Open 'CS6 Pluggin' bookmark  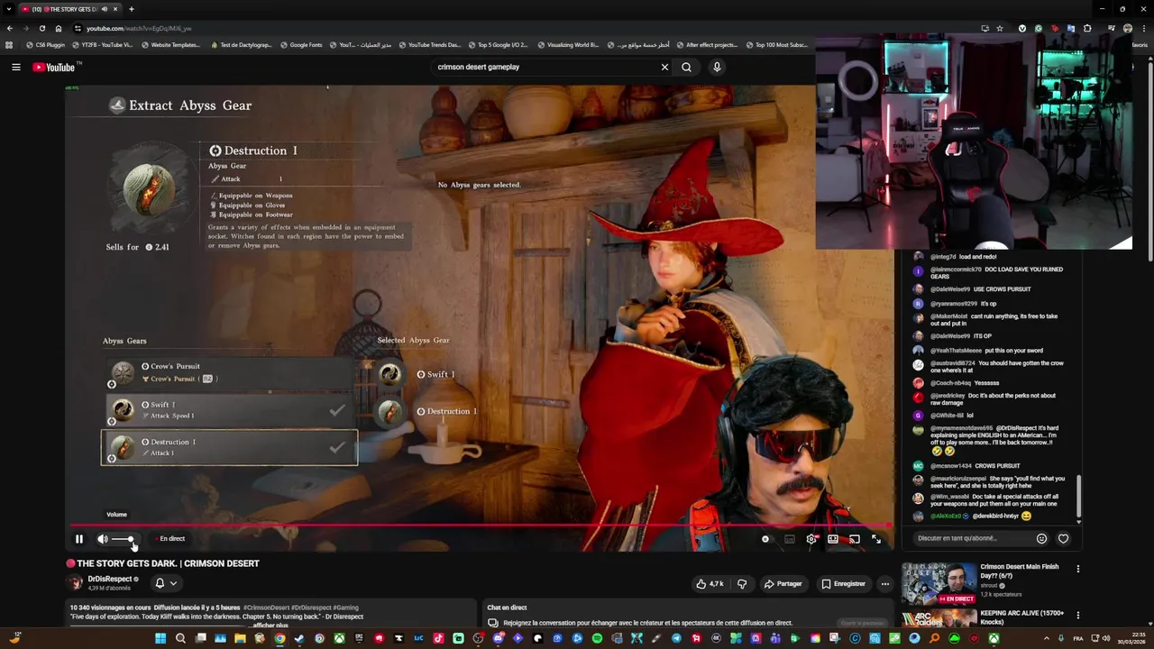coord(46,44)
